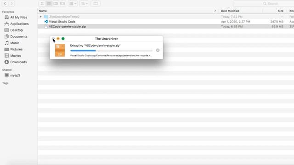The height and width of the screenshot is (165, 294).
Task: Switch to column view in toolbar
Action: point(56,4)
